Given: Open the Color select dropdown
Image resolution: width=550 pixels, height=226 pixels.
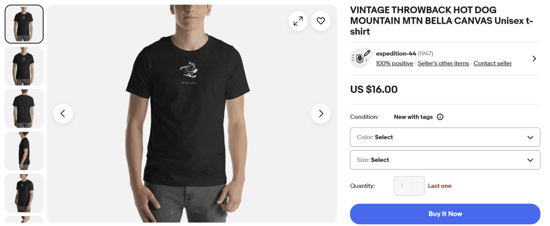Looking at the screenshot, I should pyautogui.click(x=445, y=137).
